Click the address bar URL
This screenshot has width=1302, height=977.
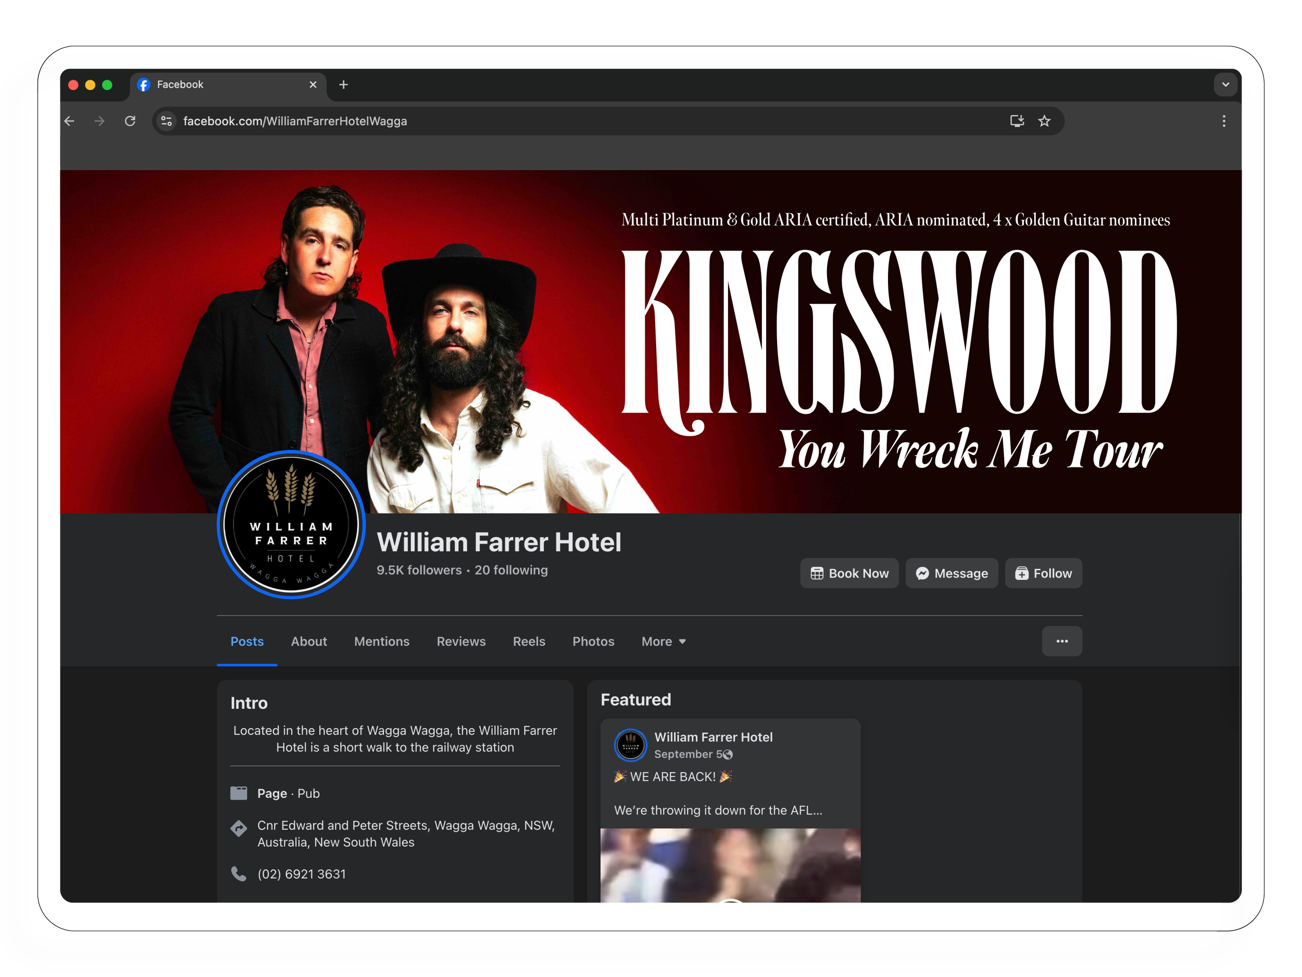[295, 121]
